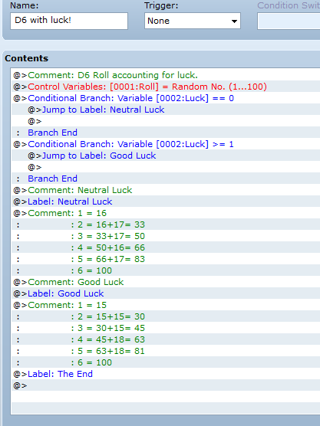Select the '3 = 33+17= 50' comment row
The image size is (320, 426).
point(166,236)
